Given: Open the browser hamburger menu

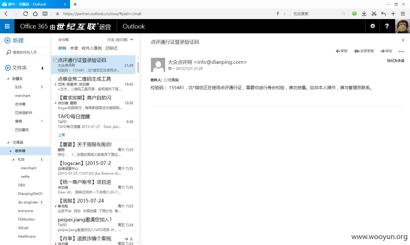Looking at the screenshot, I should 403,14.
